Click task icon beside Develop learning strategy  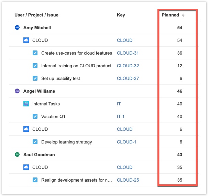pyautogui.click(x=35, y=142)
